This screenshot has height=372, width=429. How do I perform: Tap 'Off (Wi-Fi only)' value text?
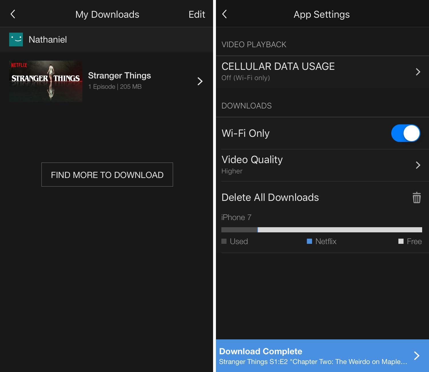pyautogui.click(x=246, y=78)
